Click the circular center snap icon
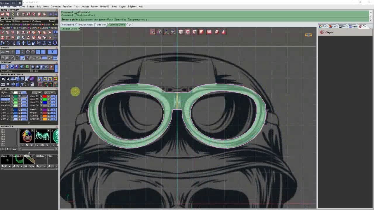Viewport: 374px width, 210px height. (x=33, y=52)
